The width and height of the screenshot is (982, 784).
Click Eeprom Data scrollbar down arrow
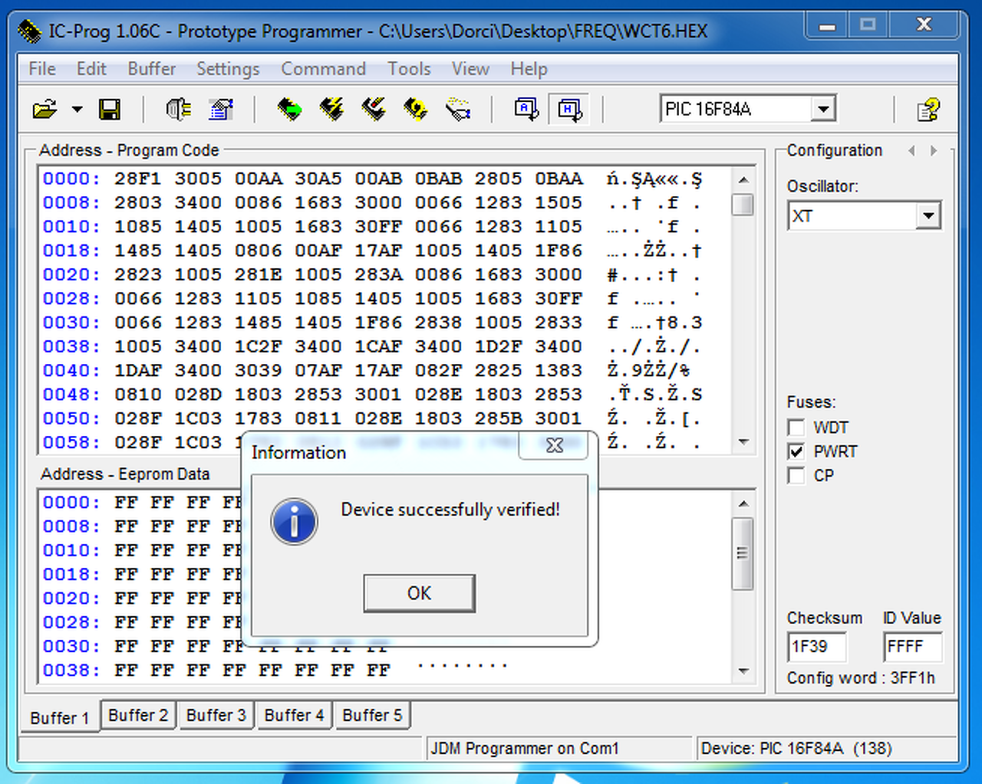tap(743, 671)
